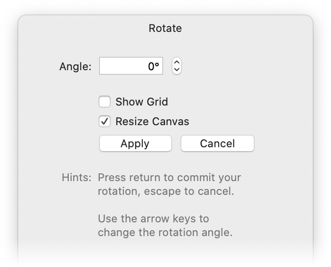Click the Resize Canvas label text

(x=152, y=121)
